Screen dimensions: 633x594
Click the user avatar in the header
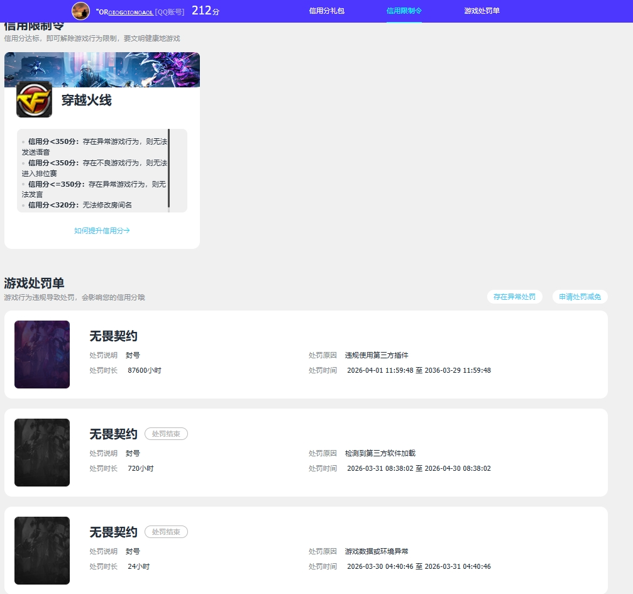pos(80,11)
